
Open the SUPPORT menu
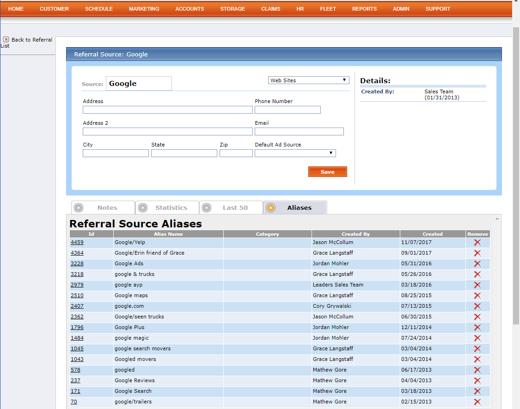pyautogui.click(x=438, y=9)
